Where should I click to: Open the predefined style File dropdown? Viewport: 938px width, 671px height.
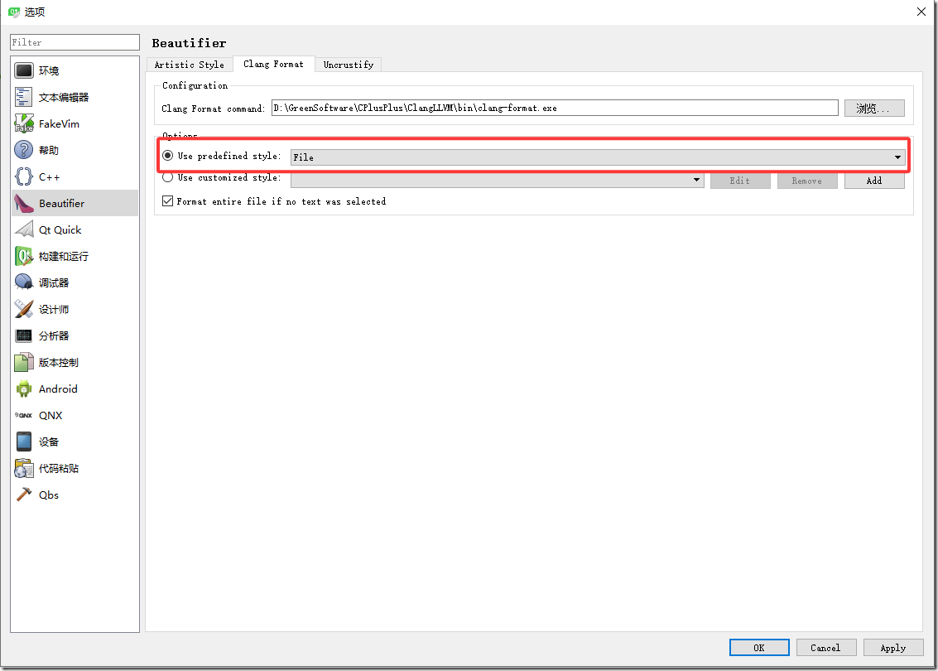(598, 157)
